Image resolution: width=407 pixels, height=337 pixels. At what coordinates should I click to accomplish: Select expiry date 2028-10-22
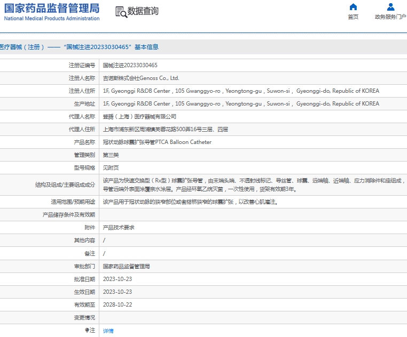118,304
